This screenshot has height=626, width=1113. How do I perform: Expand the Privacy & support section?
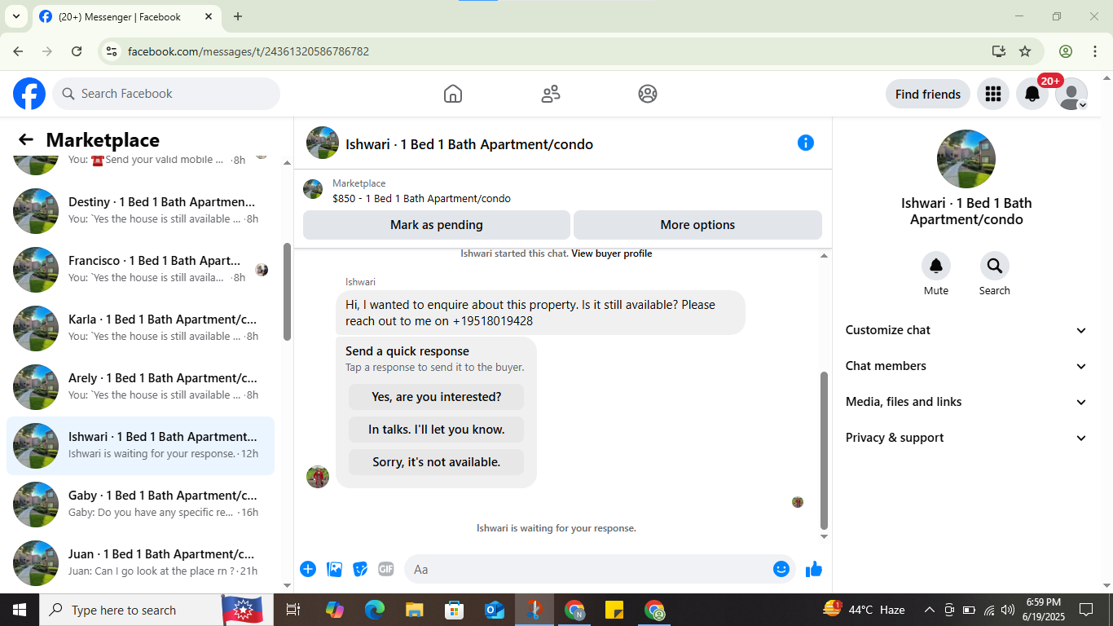click(966, 438)
